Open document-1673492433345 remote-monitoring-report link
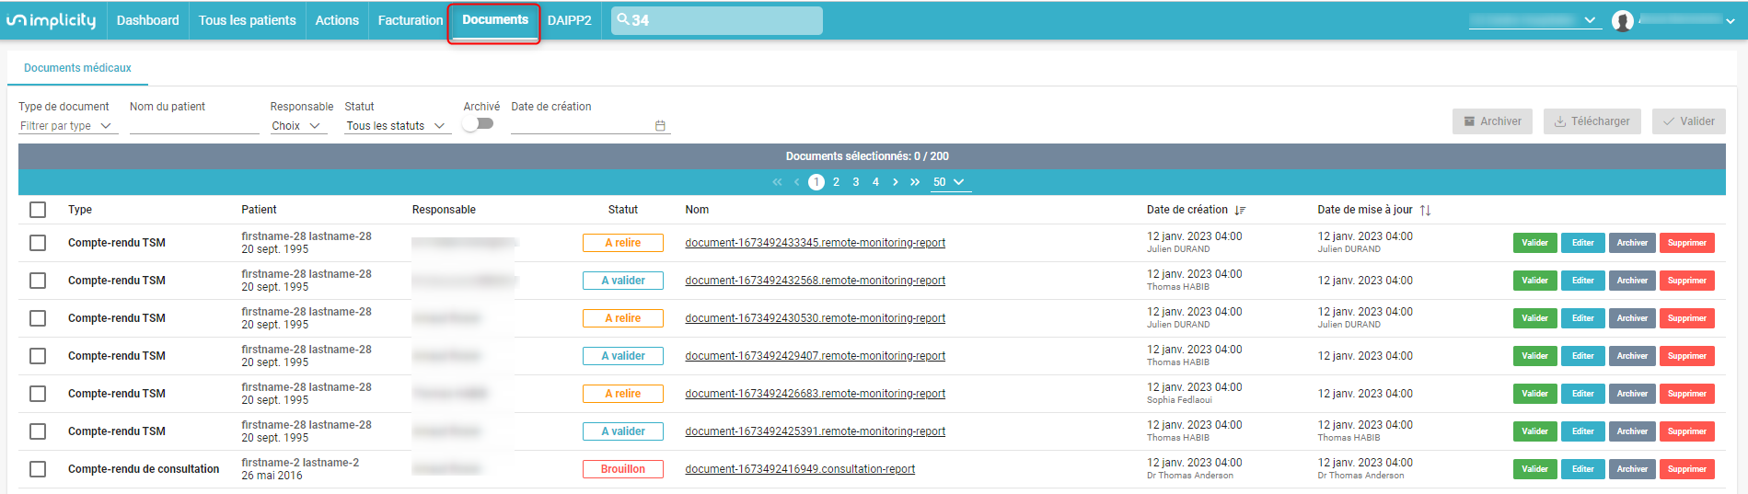 coord(815,243)
